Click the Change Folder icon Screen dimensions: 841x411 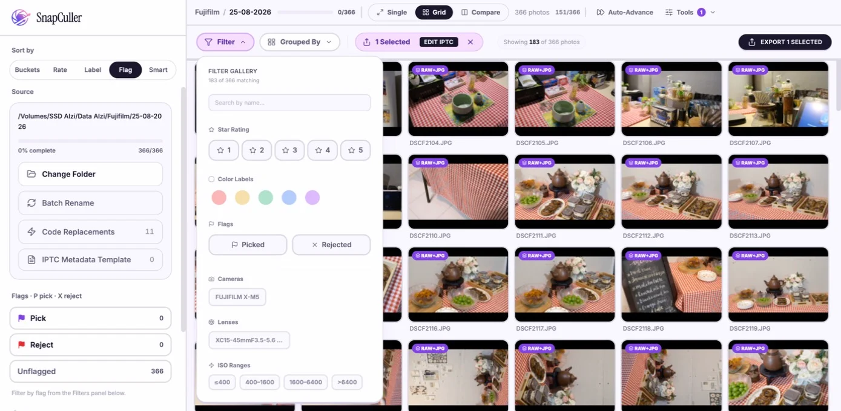(x=31, y=174)
